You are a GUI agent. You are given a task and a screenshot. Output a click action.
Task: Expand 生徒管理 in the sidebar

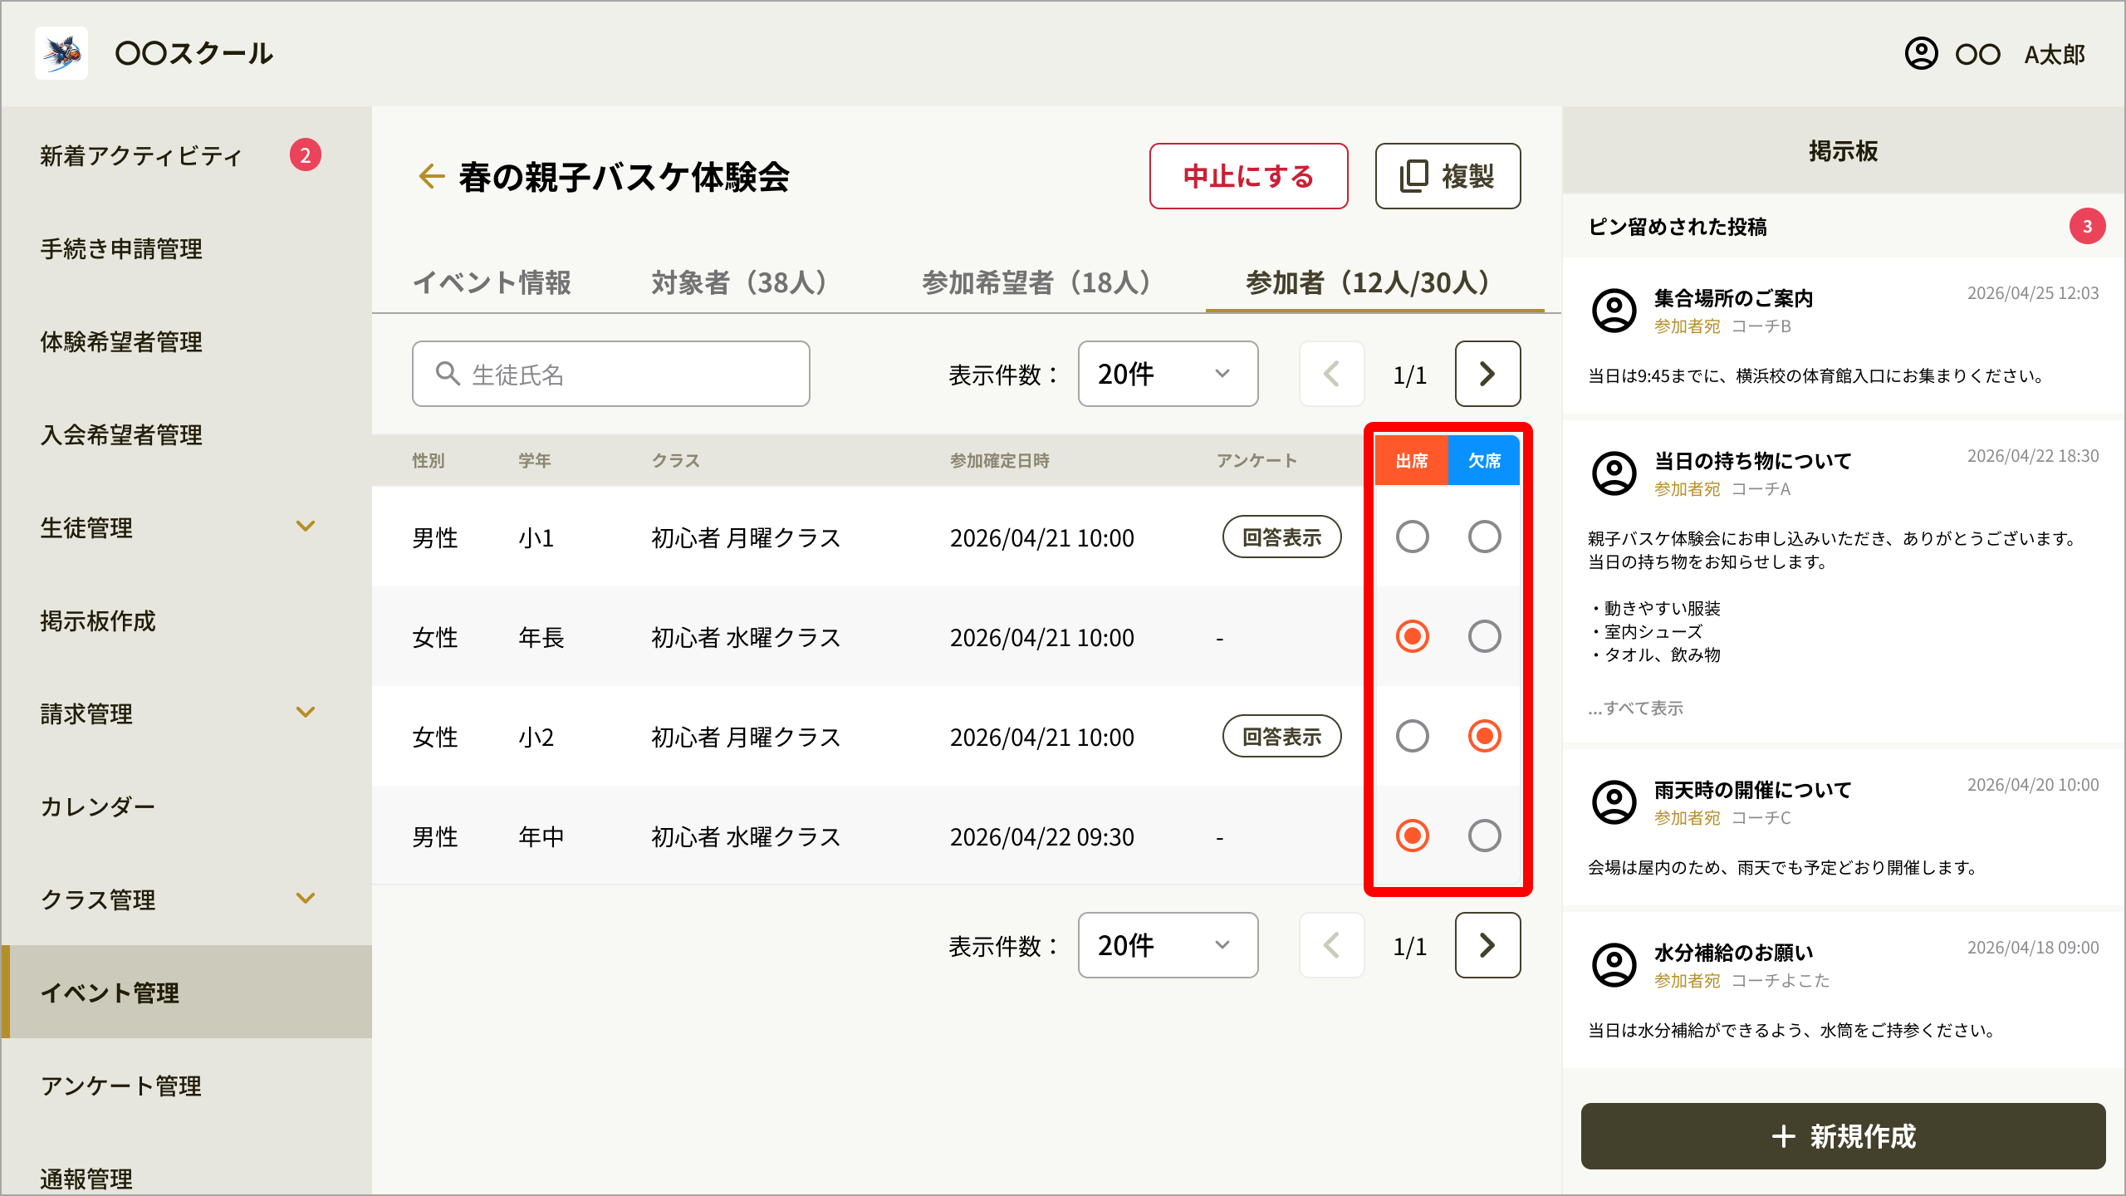(306, 527)
